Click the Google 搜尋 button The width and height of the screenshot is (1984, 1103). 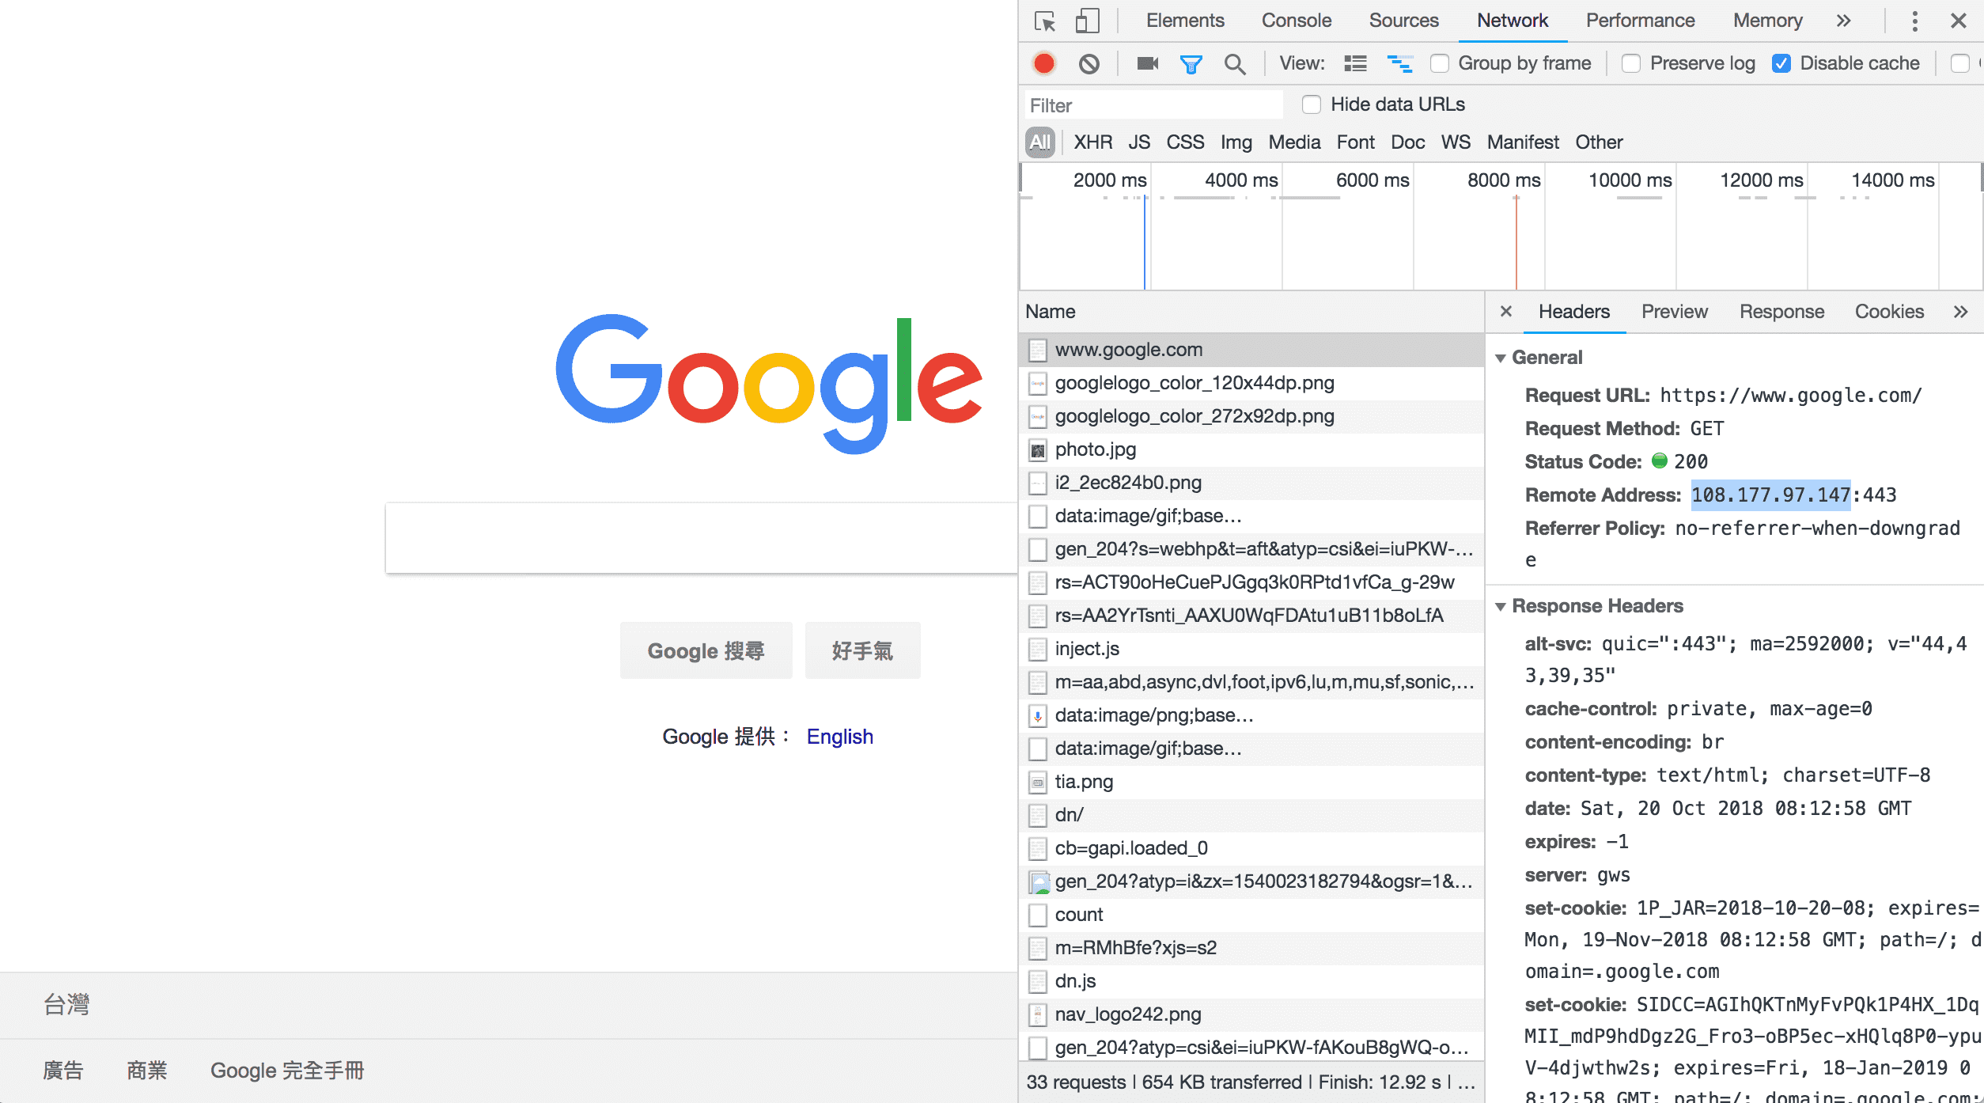[x=706, y=650]
